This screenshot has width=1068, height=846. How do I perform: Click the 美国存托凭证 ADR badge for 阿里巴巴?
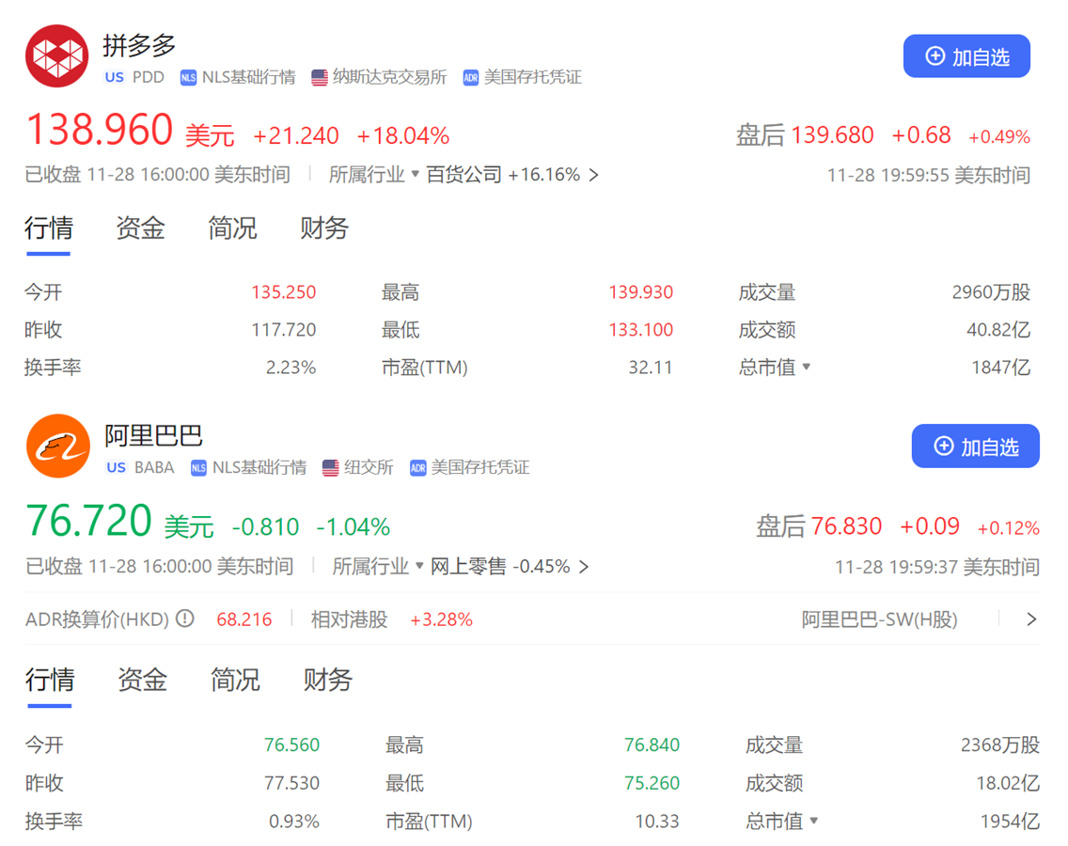[472, 467]
